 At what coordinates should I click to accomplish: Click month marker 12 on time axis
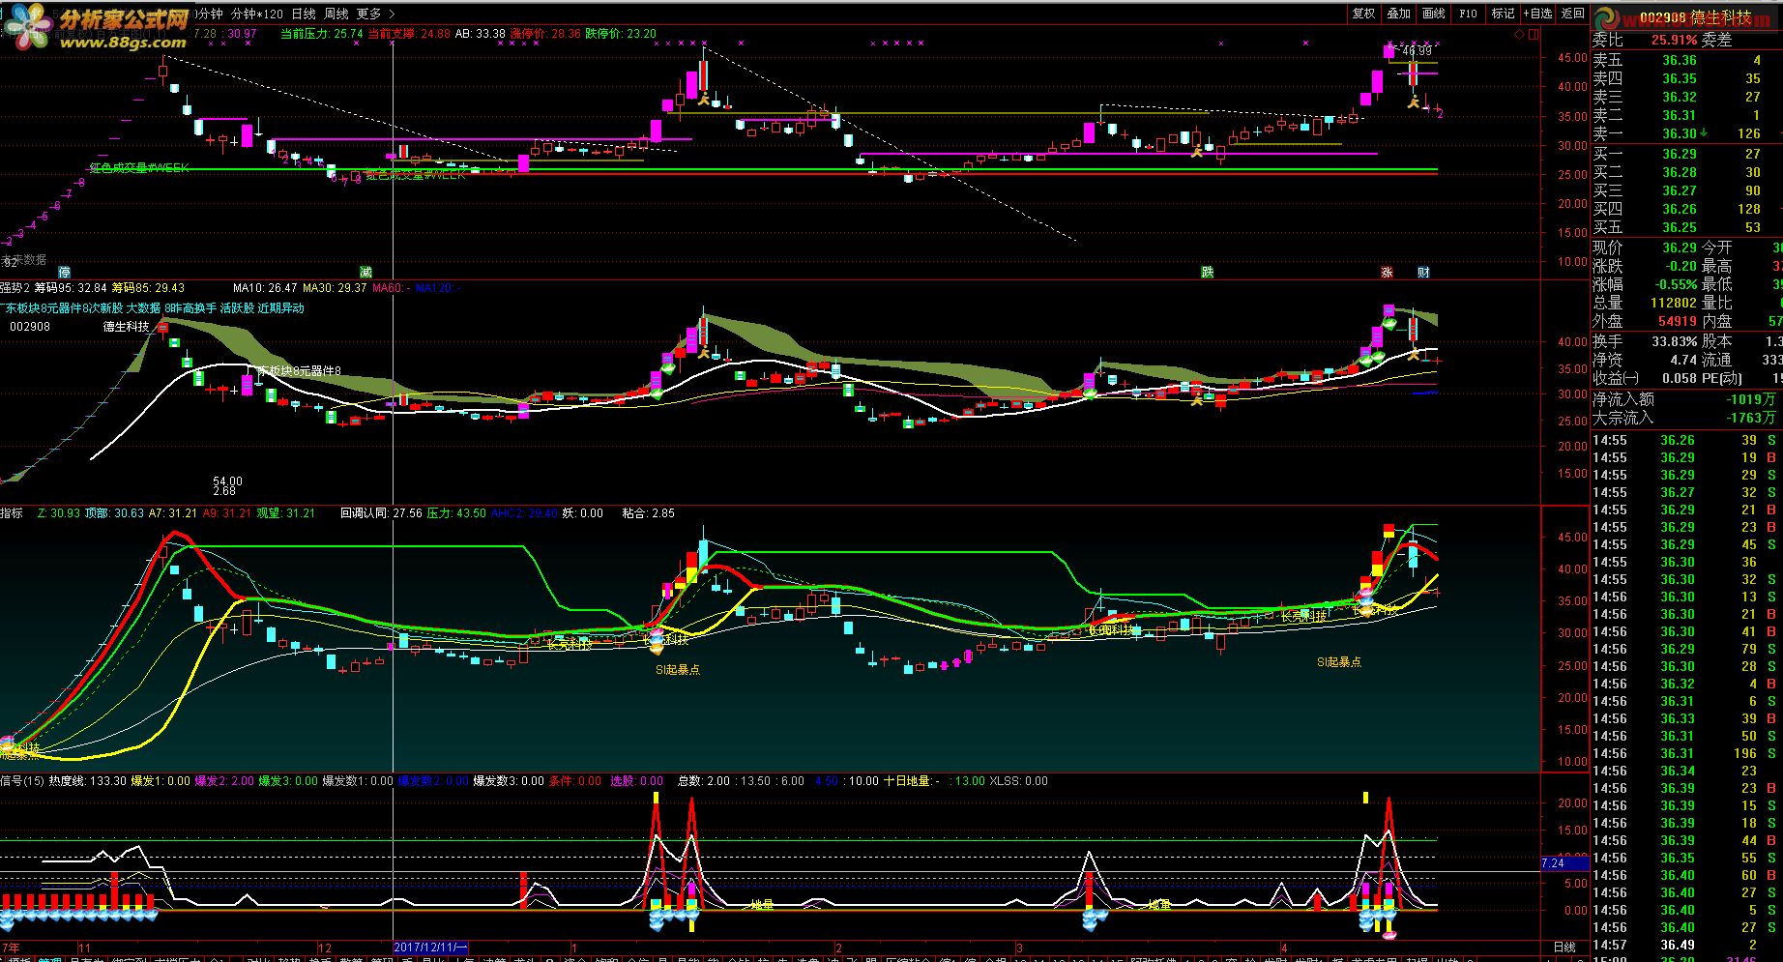tap(325, 947)
